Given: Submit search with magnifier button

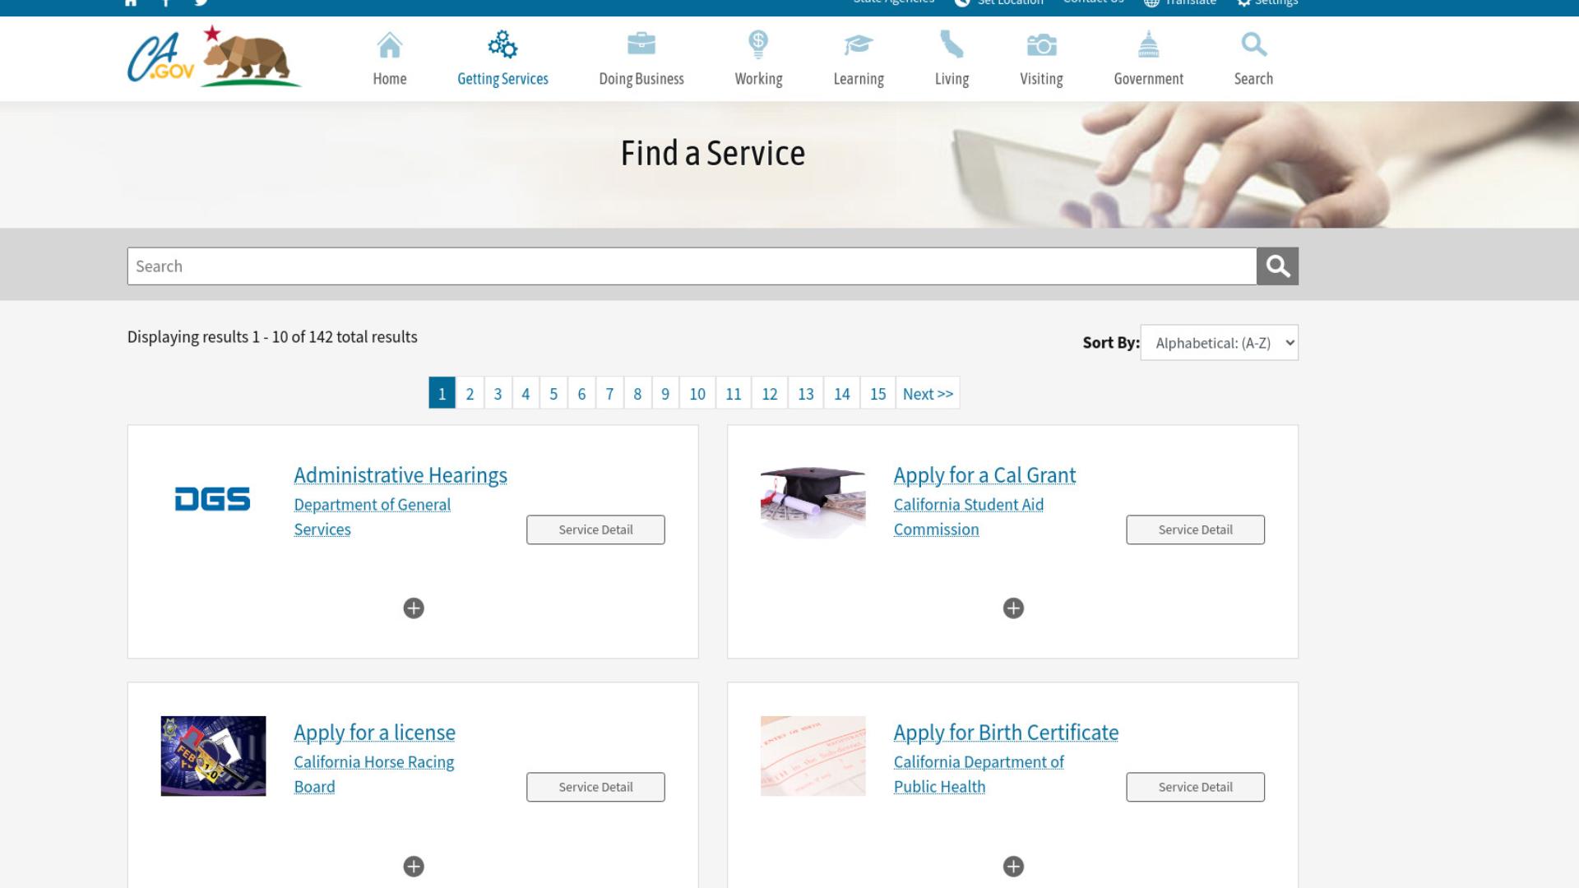Looking at the screenshot, I should [x=1277, y=266].
